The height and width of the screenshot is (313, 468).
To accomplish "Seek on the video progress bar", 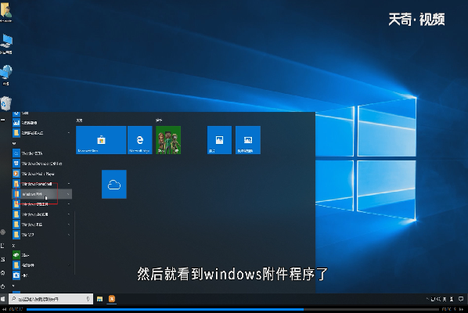I will [232, 309].
